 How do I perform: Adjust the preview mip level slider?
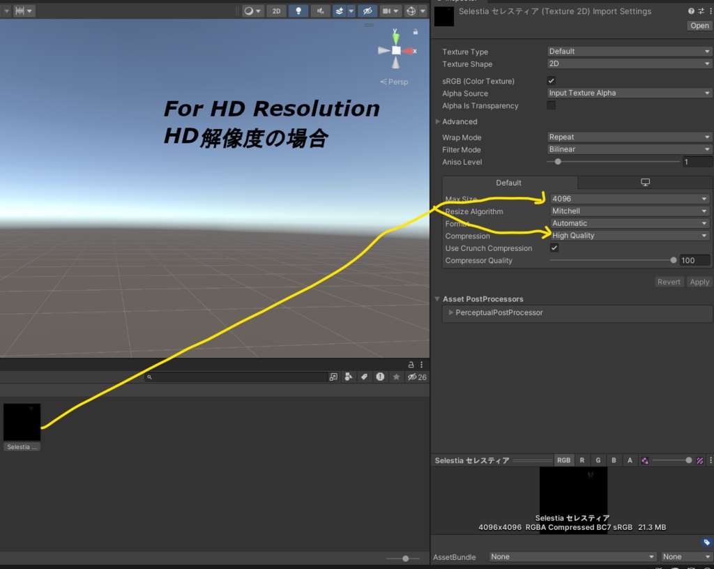(x=672, y=460)
